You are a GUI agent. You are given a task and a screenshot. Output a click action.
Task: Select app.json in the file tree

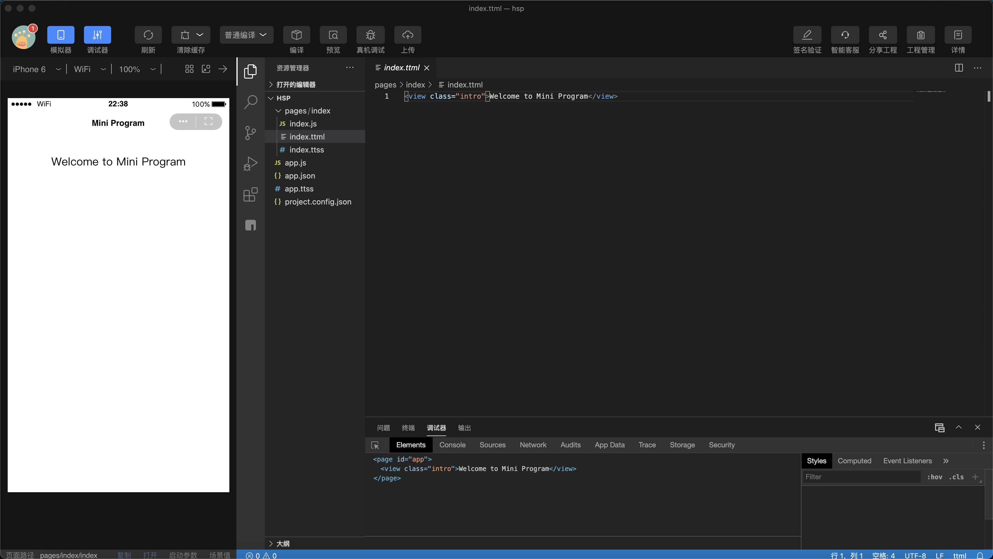(x=299, y=176)
